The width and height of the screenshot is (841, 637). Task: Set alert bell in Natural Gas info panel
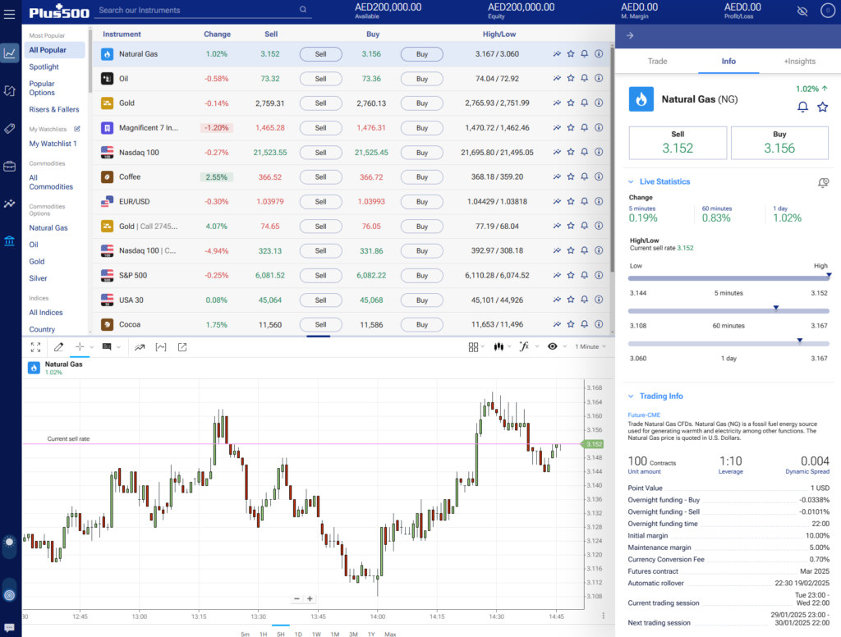click(802, 107)
